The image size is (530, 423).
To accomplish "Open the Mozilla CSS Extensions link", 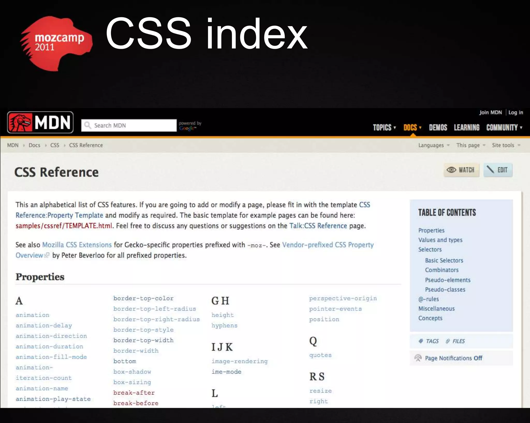I will click(77, 245).
